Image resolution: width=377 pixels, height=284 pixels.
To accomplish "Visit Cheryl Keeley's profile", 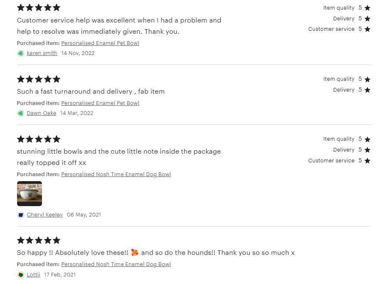I will [45, 215].
